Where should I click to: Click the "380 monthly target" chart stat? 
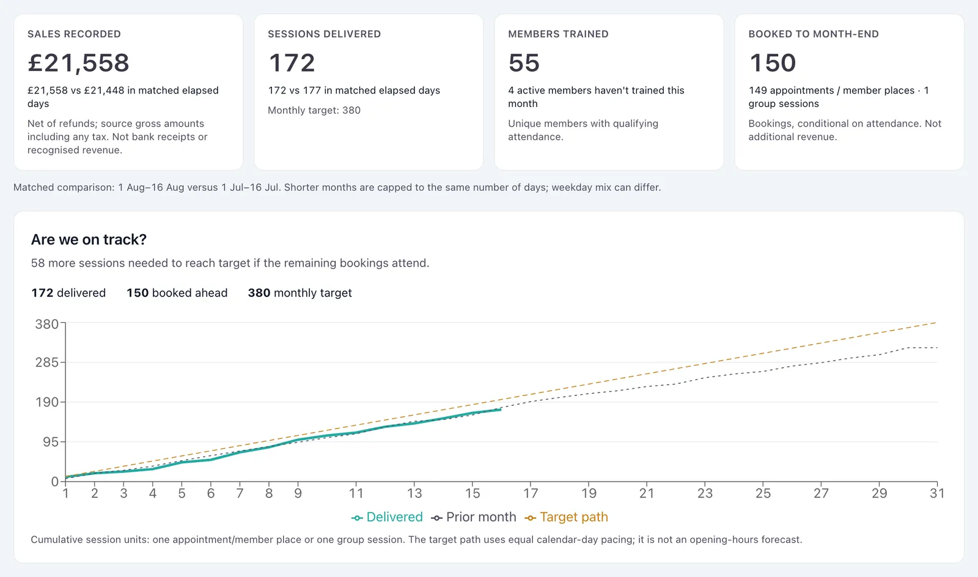(x=300, y=293)
